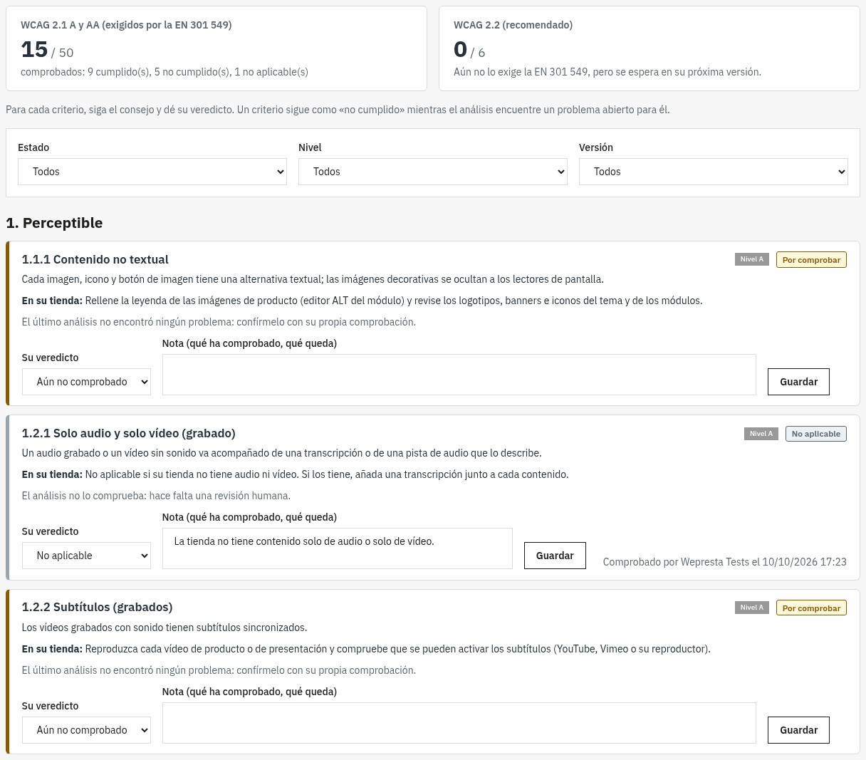Open verdict dropdown for 1.2.1 Solo audio
866x760 pixels.
pyautogui.click(x=86, y=556)
